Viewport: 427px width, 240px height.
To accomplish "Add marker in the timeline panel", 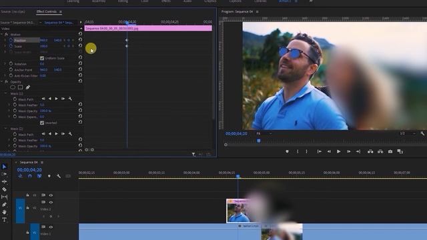I will click(x=49, y=176).
